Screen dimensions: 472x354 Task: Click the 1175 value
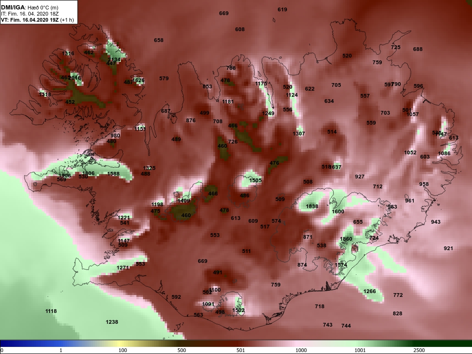click(261, 84)
